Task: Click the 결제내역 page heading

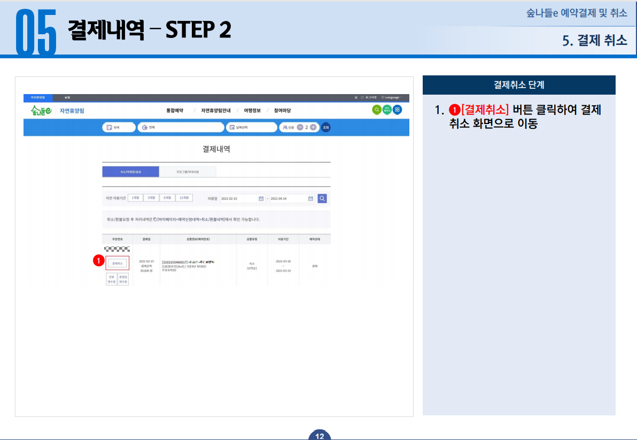Action: pyautogui.click(x=216, y=149)
